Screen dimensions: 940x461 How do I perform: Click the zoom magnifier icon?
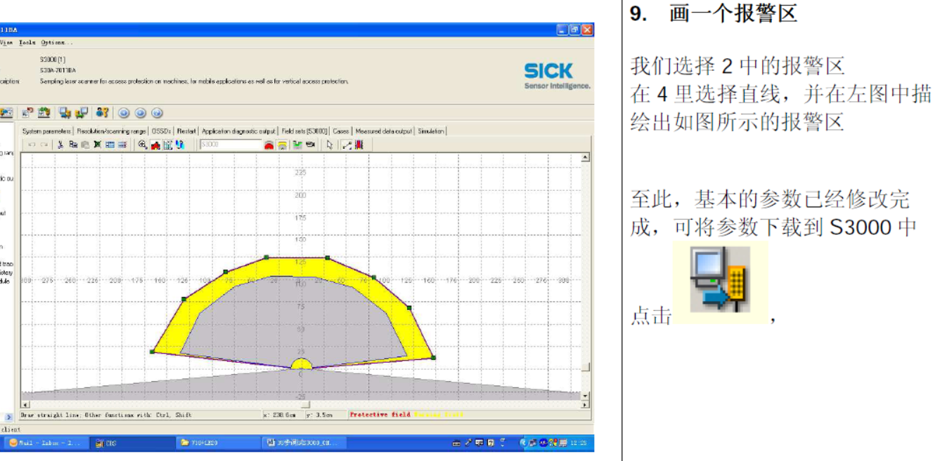[x=143, y=145]
